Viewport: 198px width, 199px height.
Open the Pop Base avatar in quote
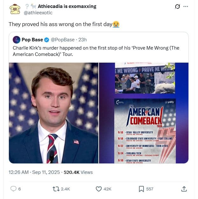[17, 40]
